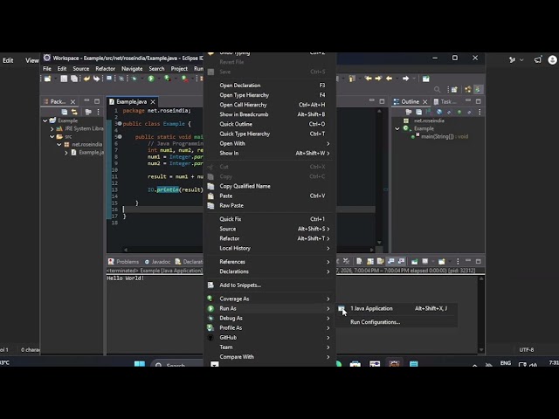
Task: Open the Debug As submenu
Action: pos(269,318)
